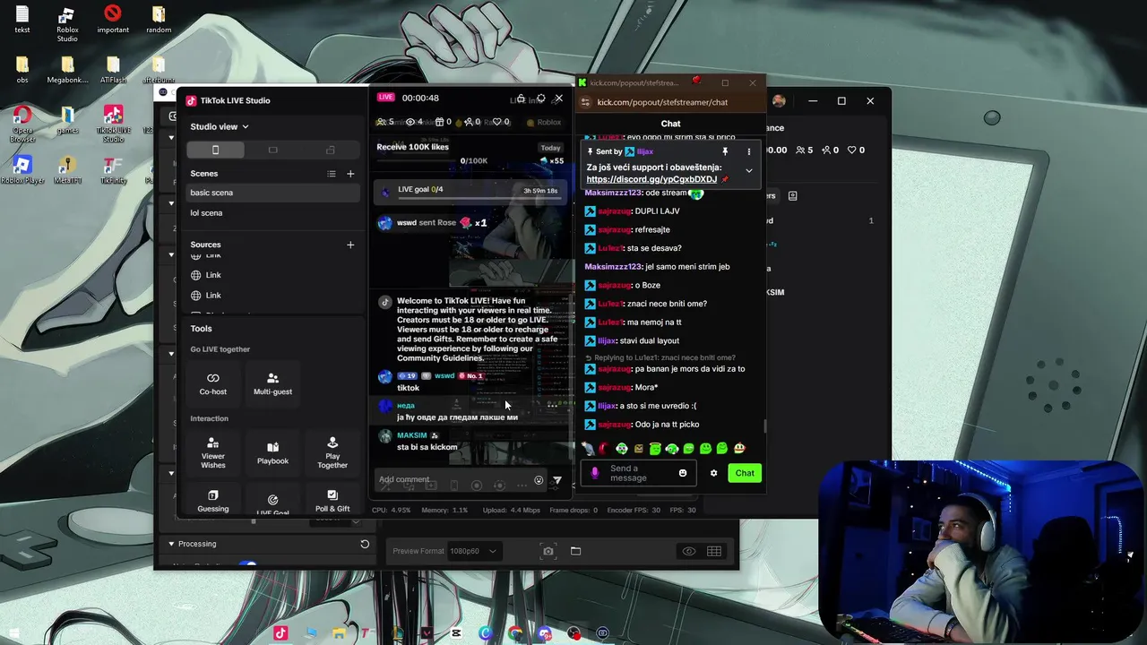Open the Play Together tool

coord(332,453)
